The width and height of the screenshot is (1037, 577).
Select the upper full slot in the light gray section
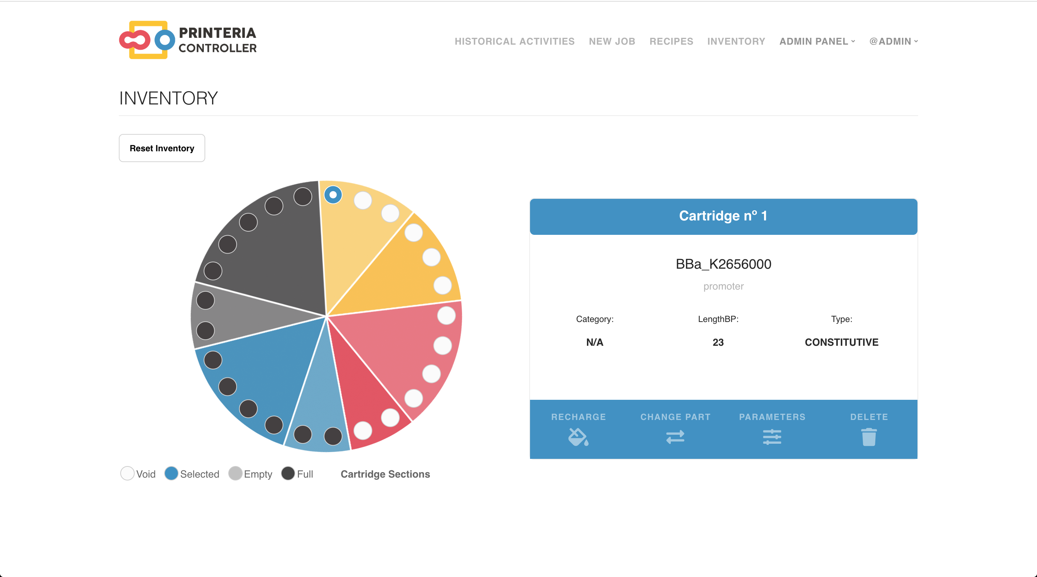coord(205,300)
